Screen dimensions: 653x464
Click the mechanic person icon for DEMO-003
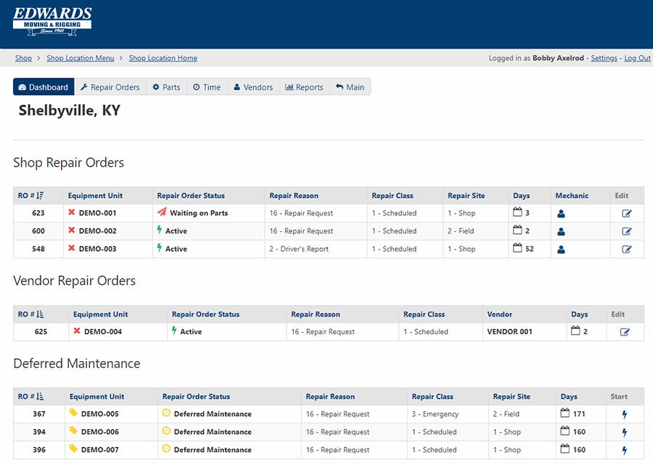(561, 249)
